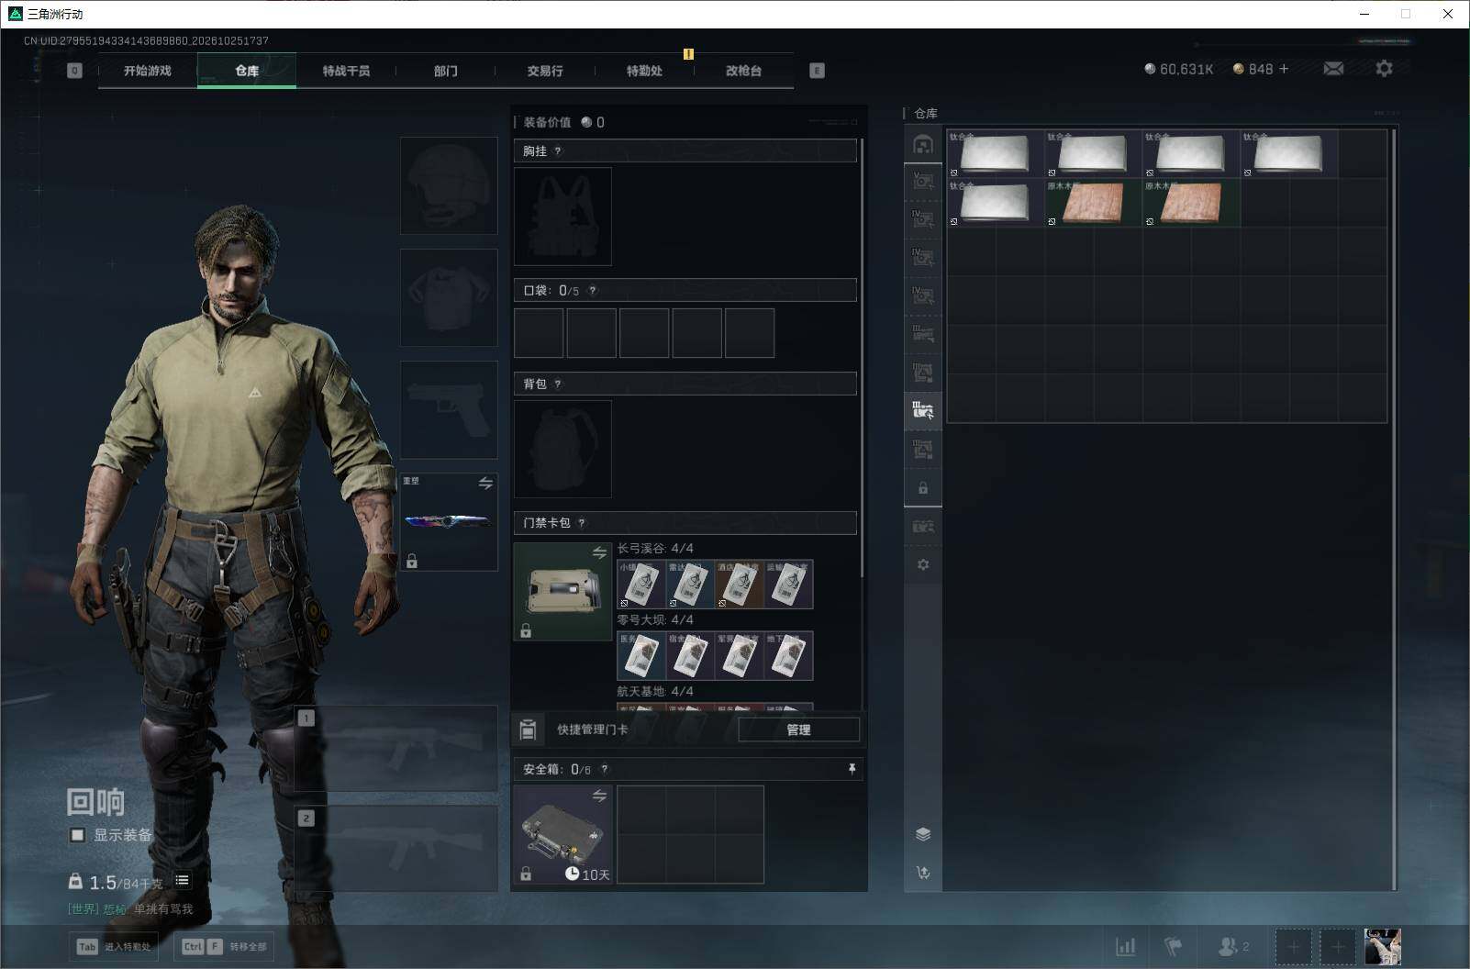Open the mail envelope icon
Screen dimensions: 1470x969
tap(1333, 69)
